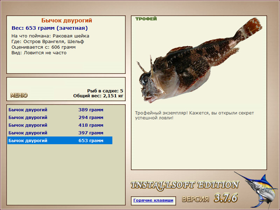280x210 pixels.
Task: Click Вид: Ловится не часто line
Action: point(39,53)
